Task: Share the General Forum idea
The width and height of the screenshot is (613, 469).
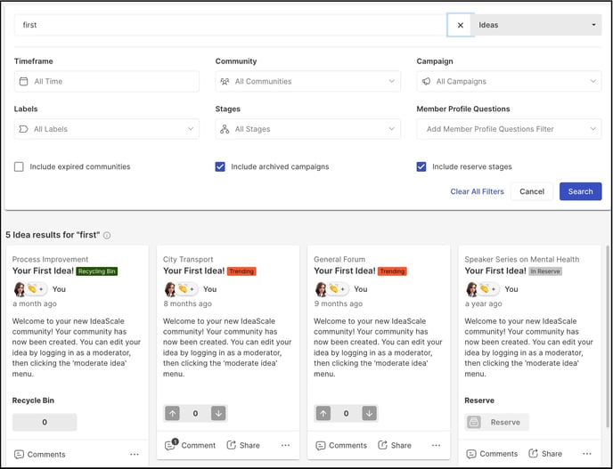Action: 395,445
